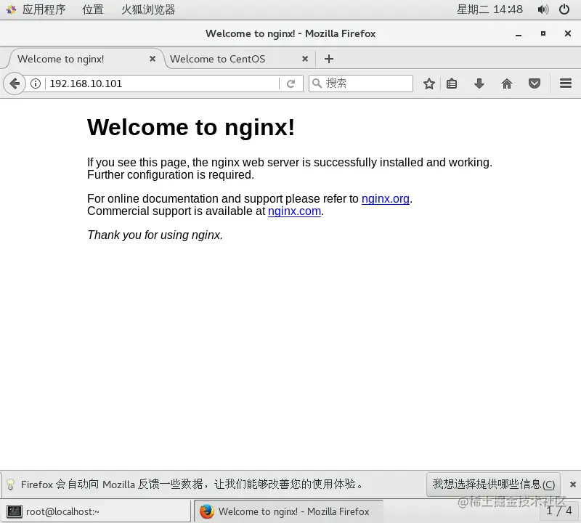This screenshot has width=581, height=523.
Task: Focus the address bar showing 192.168.10.101
Action: pyautogui.click(x=163, y=84)
